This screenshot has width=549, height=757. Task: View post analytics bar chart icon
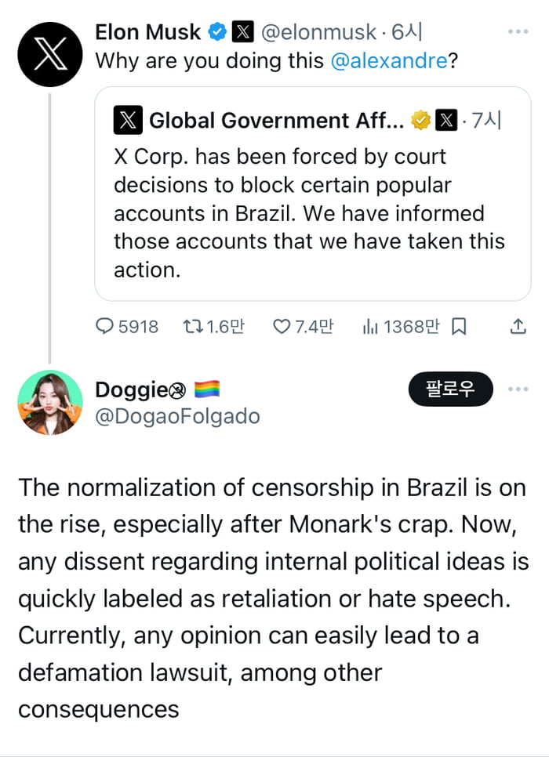(370, 327)
